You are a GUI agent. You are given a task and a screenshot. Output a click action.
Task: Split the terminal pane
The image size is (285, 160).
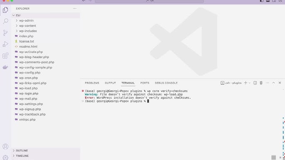[x=255, y=83]
